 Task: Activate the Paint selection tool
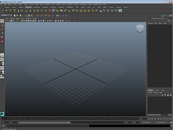2,29
